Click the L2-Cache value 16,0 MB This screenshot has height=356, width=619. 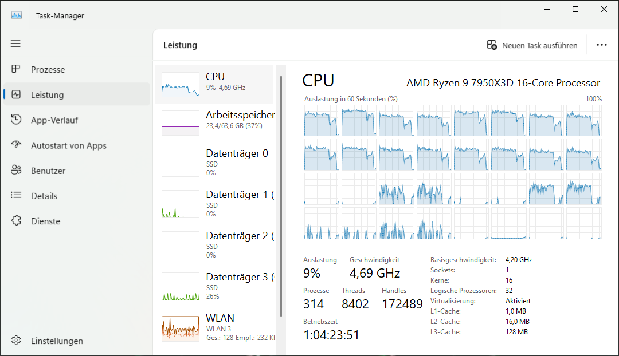pos(518,321)
